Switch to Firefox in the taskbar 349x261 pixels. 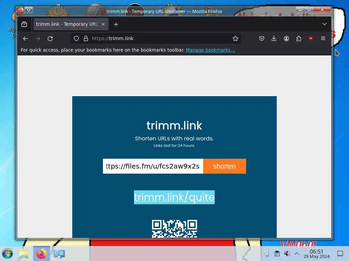click(41, 254)
